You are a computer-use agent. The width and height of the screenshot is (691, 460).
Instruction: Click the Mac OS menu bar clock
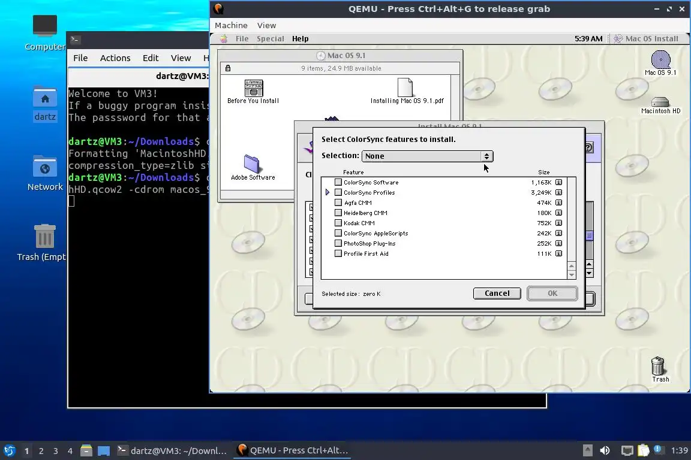point(588,39)
